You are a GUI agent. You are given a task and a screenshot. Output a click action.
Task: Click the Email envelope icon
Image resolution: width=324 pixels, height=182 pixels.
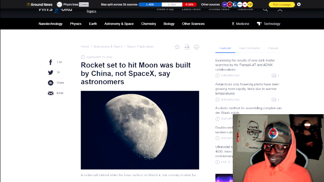tap(51, 93)
